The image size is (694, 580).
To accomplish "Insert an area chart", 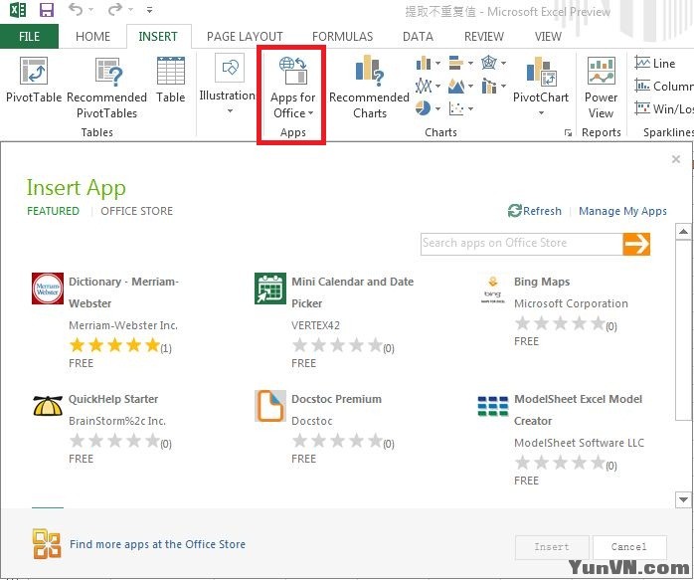I will (x=456, y=86).
